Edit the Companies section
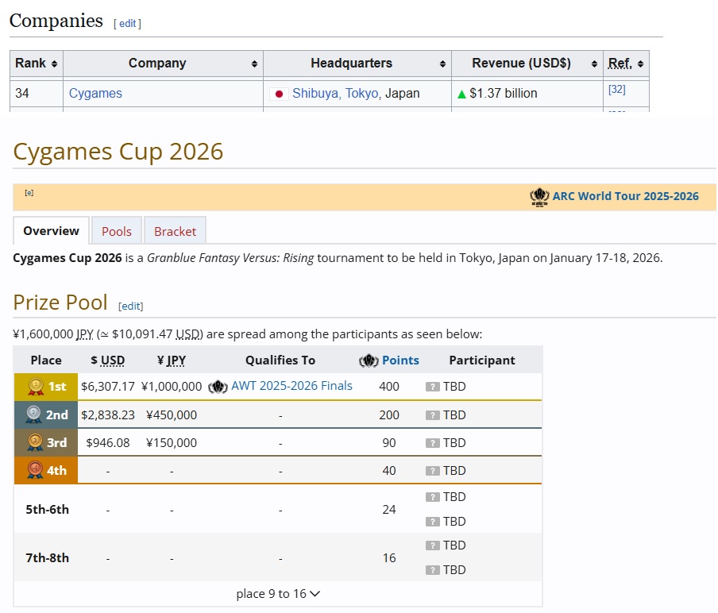718x613 pixels. coord(127,23)
